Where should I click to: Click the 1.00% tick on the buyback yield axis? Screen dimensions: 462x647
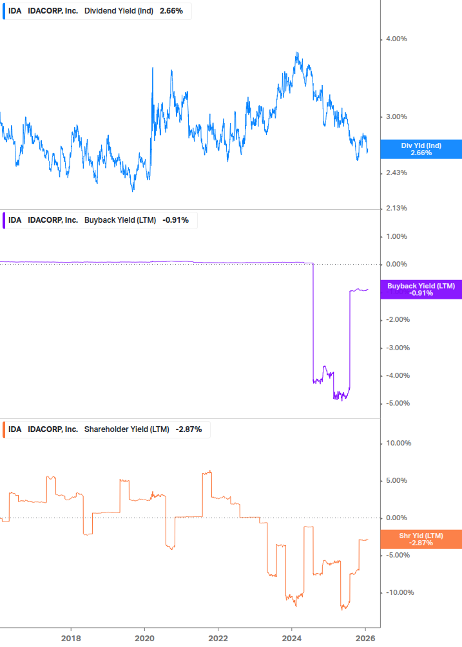[x=396, y=237]
